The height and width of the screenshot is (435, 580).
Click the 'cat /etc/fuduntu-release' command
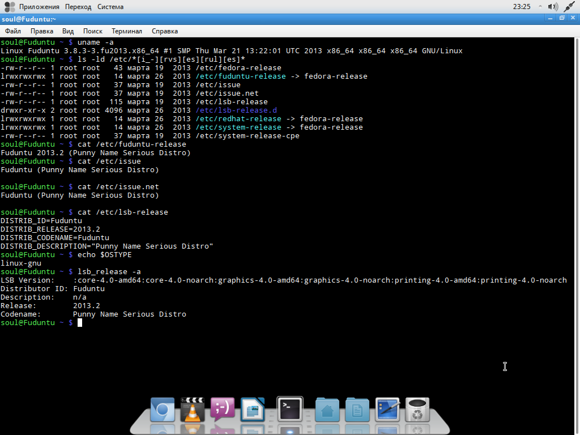(x=132, y=144)
